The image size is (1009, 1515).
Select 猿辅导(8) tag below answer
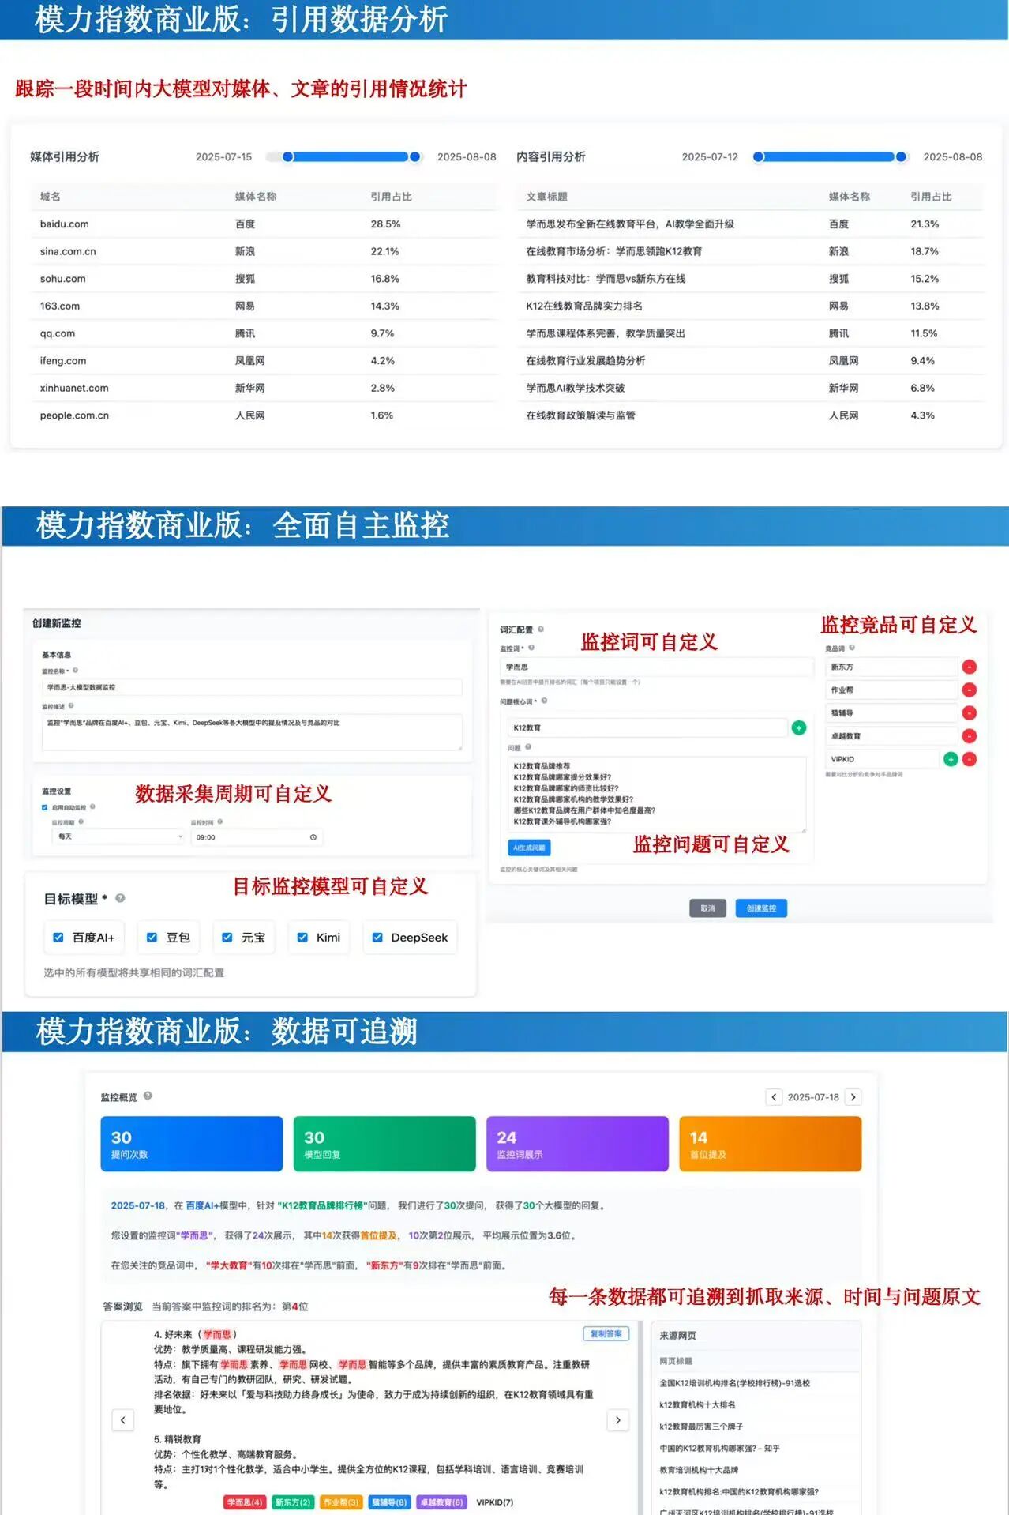[x=389, y=1502]
